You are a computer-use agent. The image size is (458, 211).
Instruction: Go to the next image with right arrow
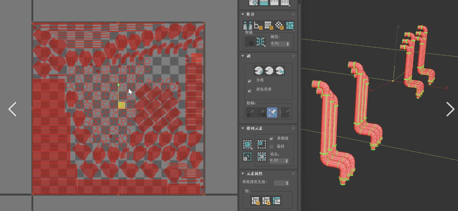pyautogui.click(x=450, y=109)
